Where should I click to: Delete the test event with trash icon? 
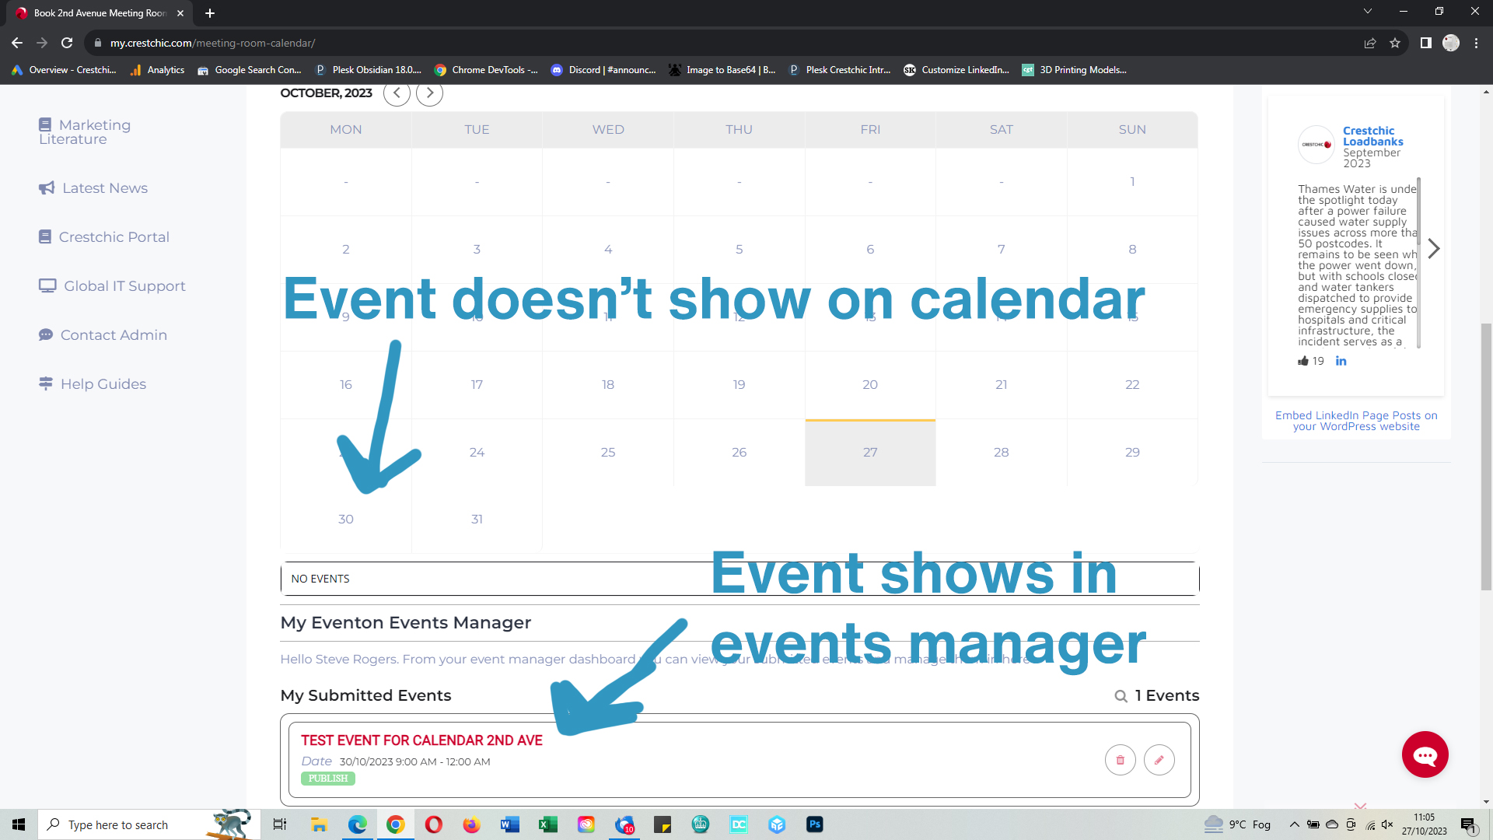1120,760
